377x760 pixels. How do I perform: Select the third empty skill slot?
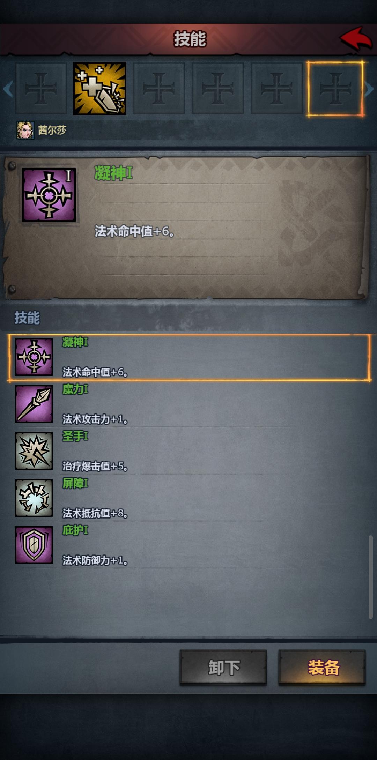tap(217, 89)
